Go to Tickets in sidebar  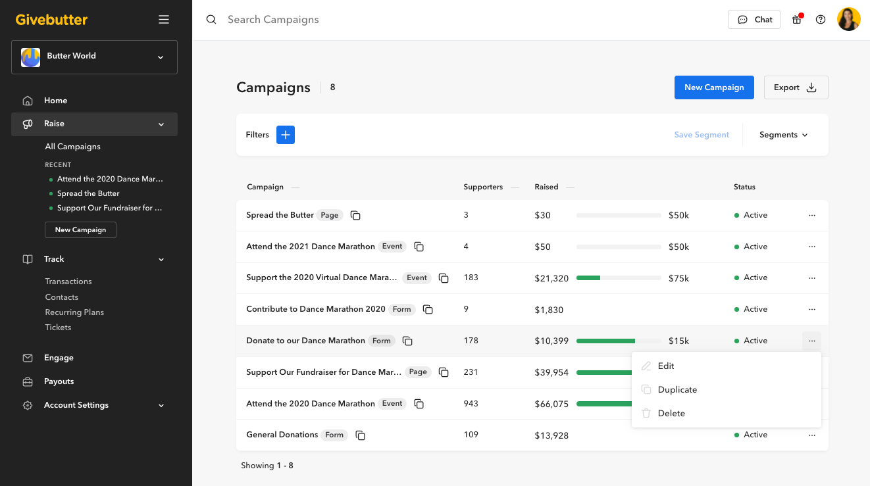(x=58, y=328)
